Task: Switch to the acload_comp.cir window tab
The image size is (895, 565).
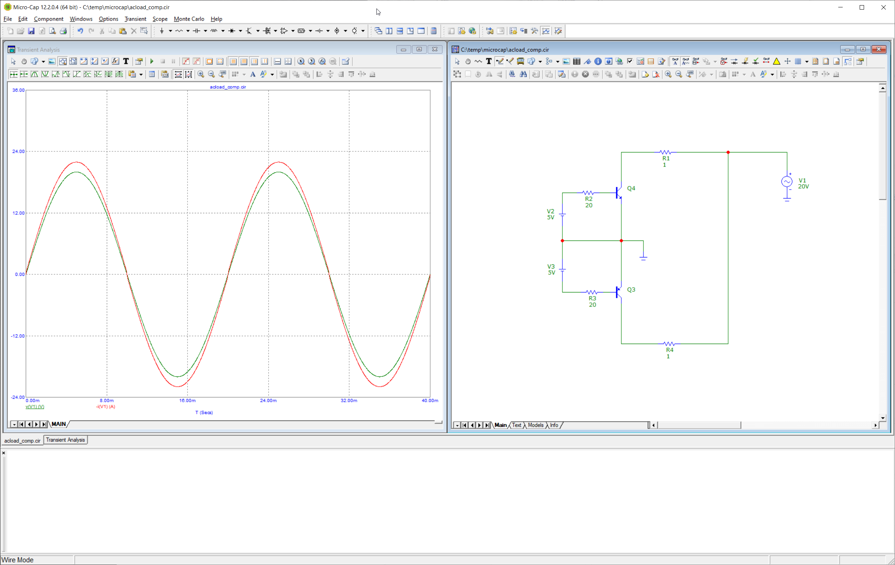Action: click(x=22, y=441)
